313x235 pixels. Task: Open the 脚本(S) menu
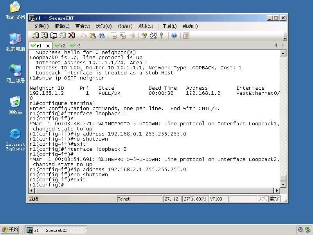[x=146, y=26]
